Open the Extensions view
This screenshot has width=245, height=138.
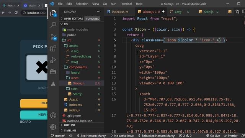(53, 49)
